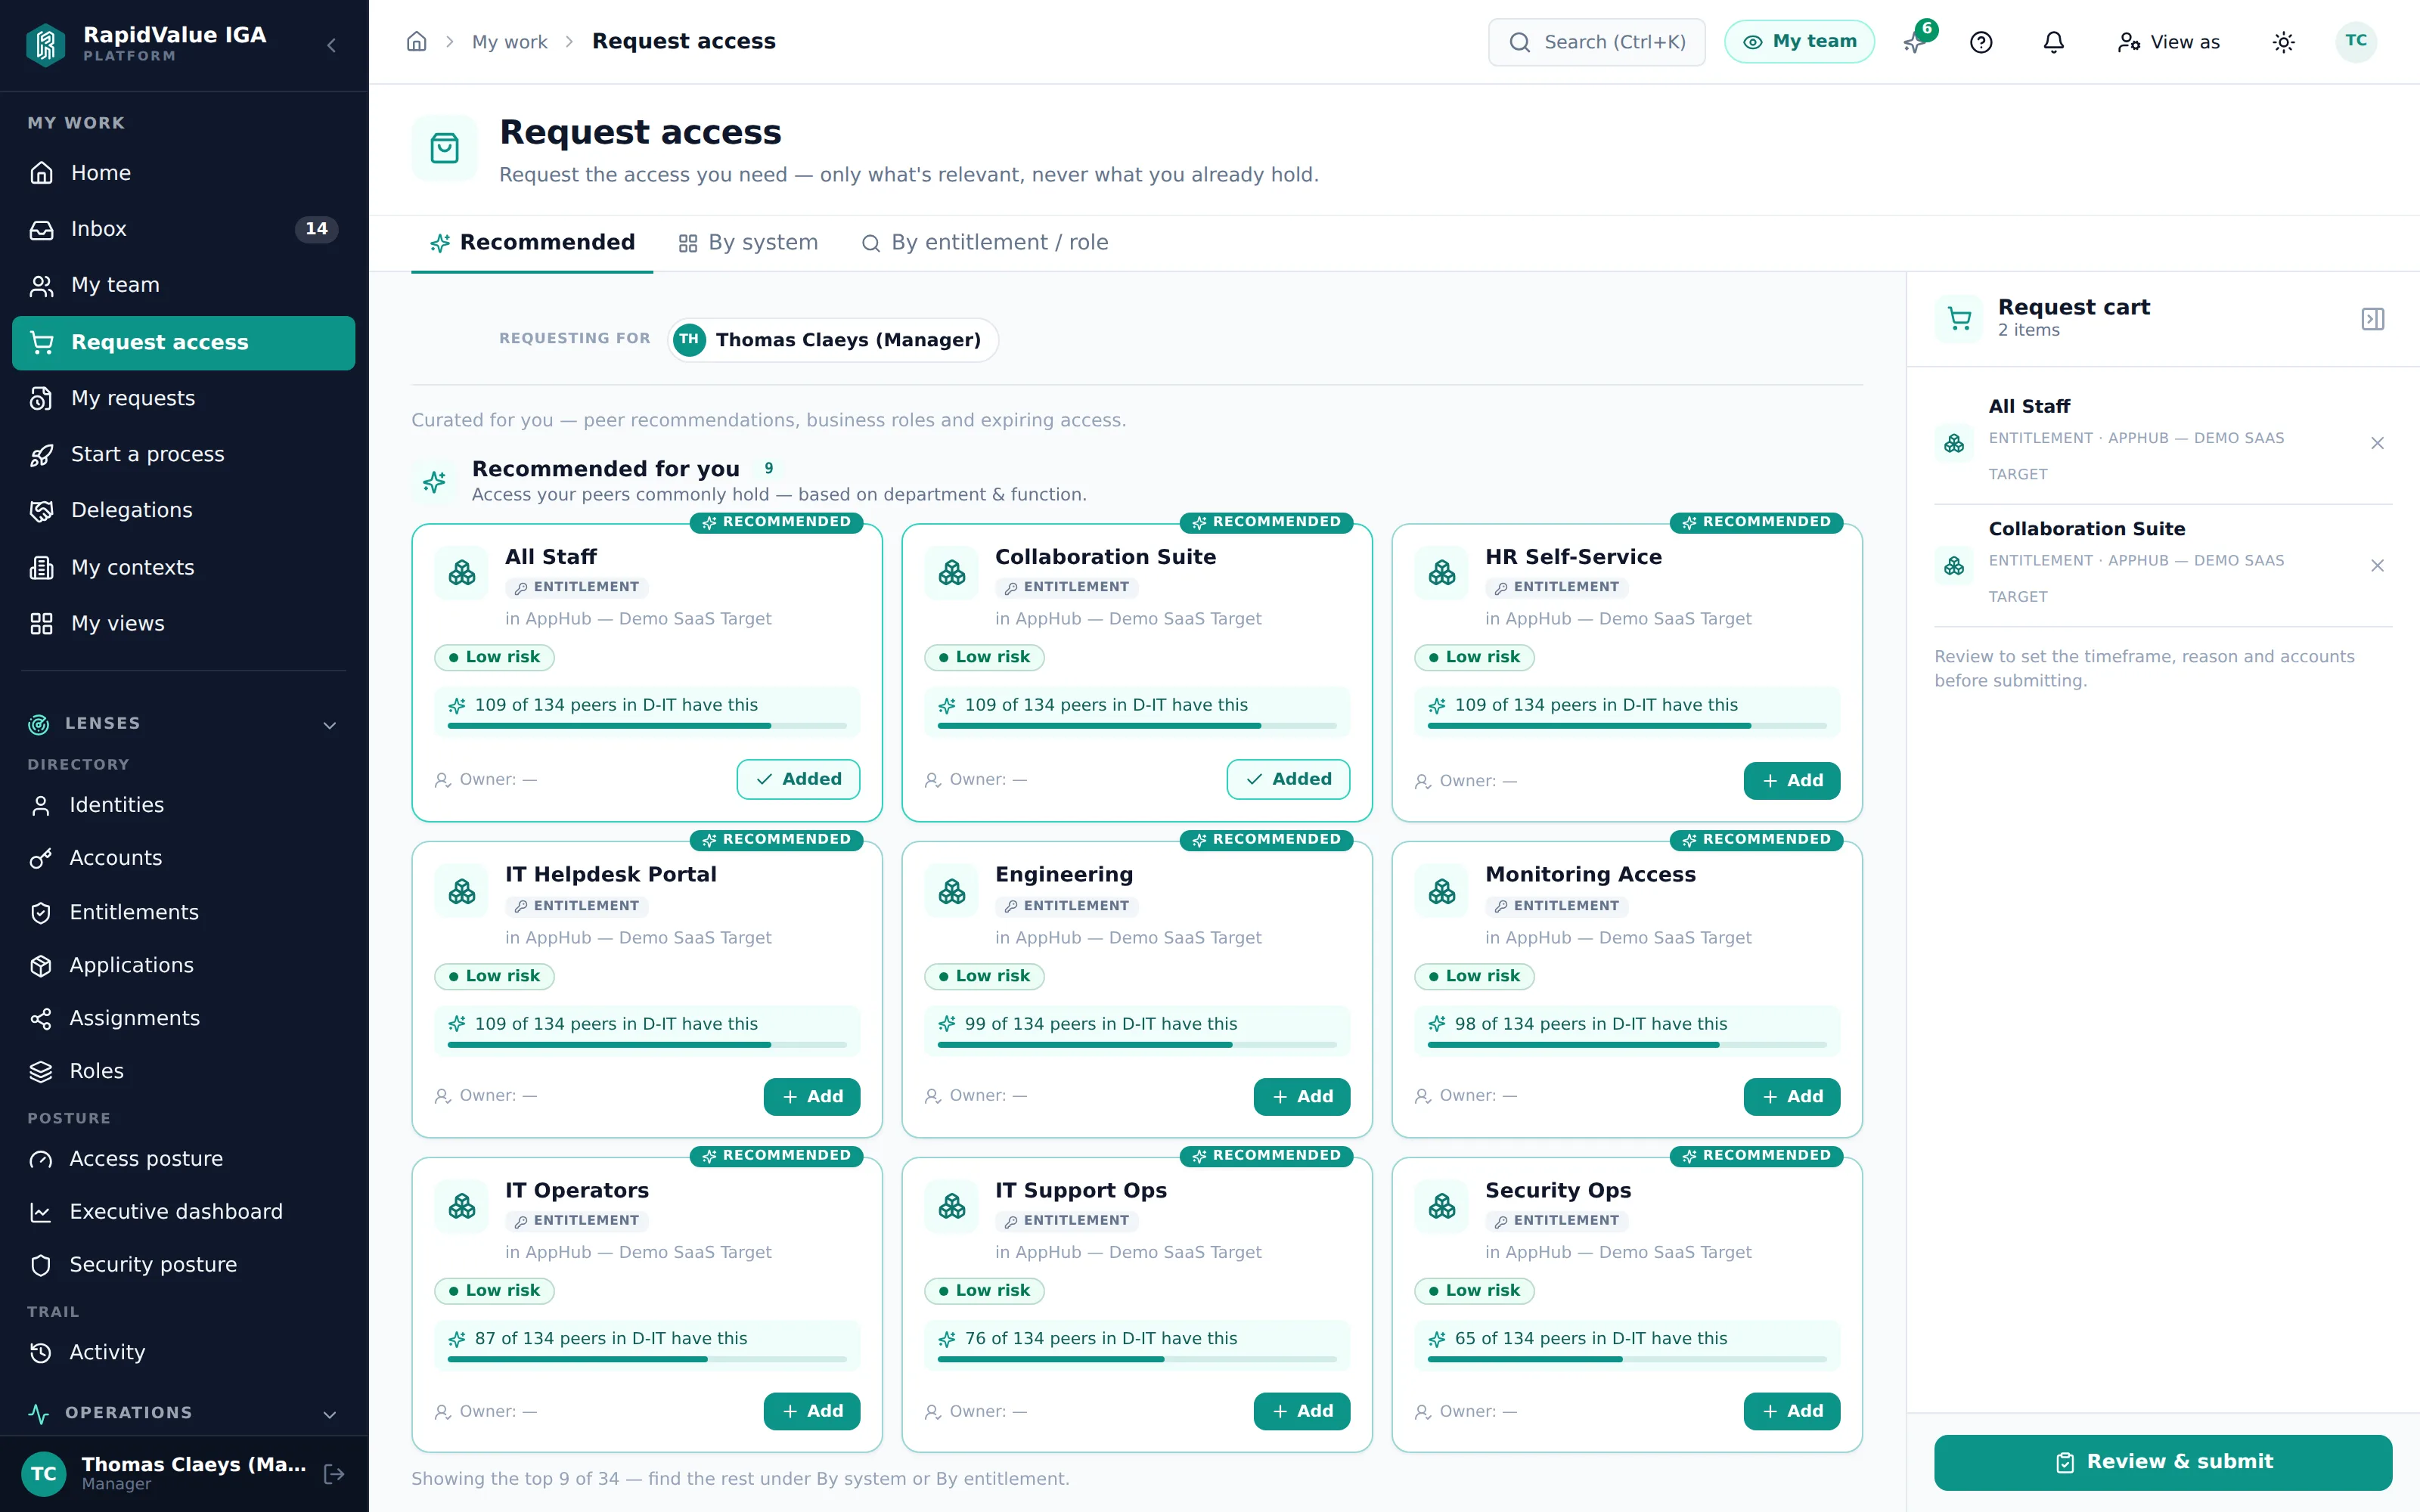Open Home in the sidebar

(183, 173)
